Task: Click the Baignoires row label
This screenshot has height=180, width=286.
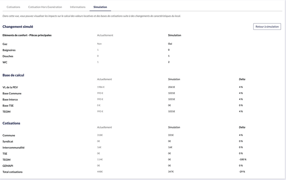Action: 9,50
